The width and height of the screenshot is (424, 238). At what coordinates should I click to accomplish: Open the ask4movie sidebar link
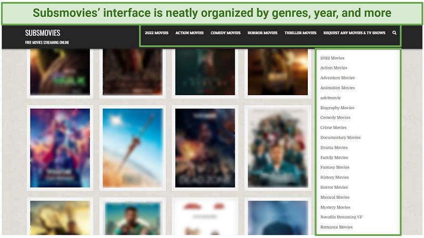pos(330,98)
